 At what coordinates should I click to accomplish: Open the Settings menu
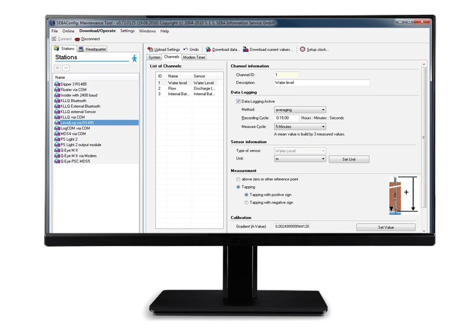[127, 31]
